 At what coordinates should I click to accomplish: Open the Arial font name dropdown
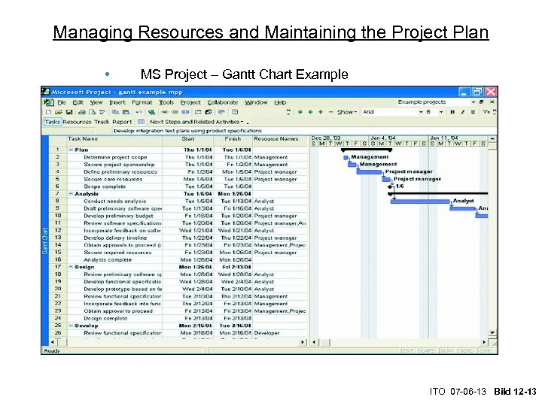(421, 112)
